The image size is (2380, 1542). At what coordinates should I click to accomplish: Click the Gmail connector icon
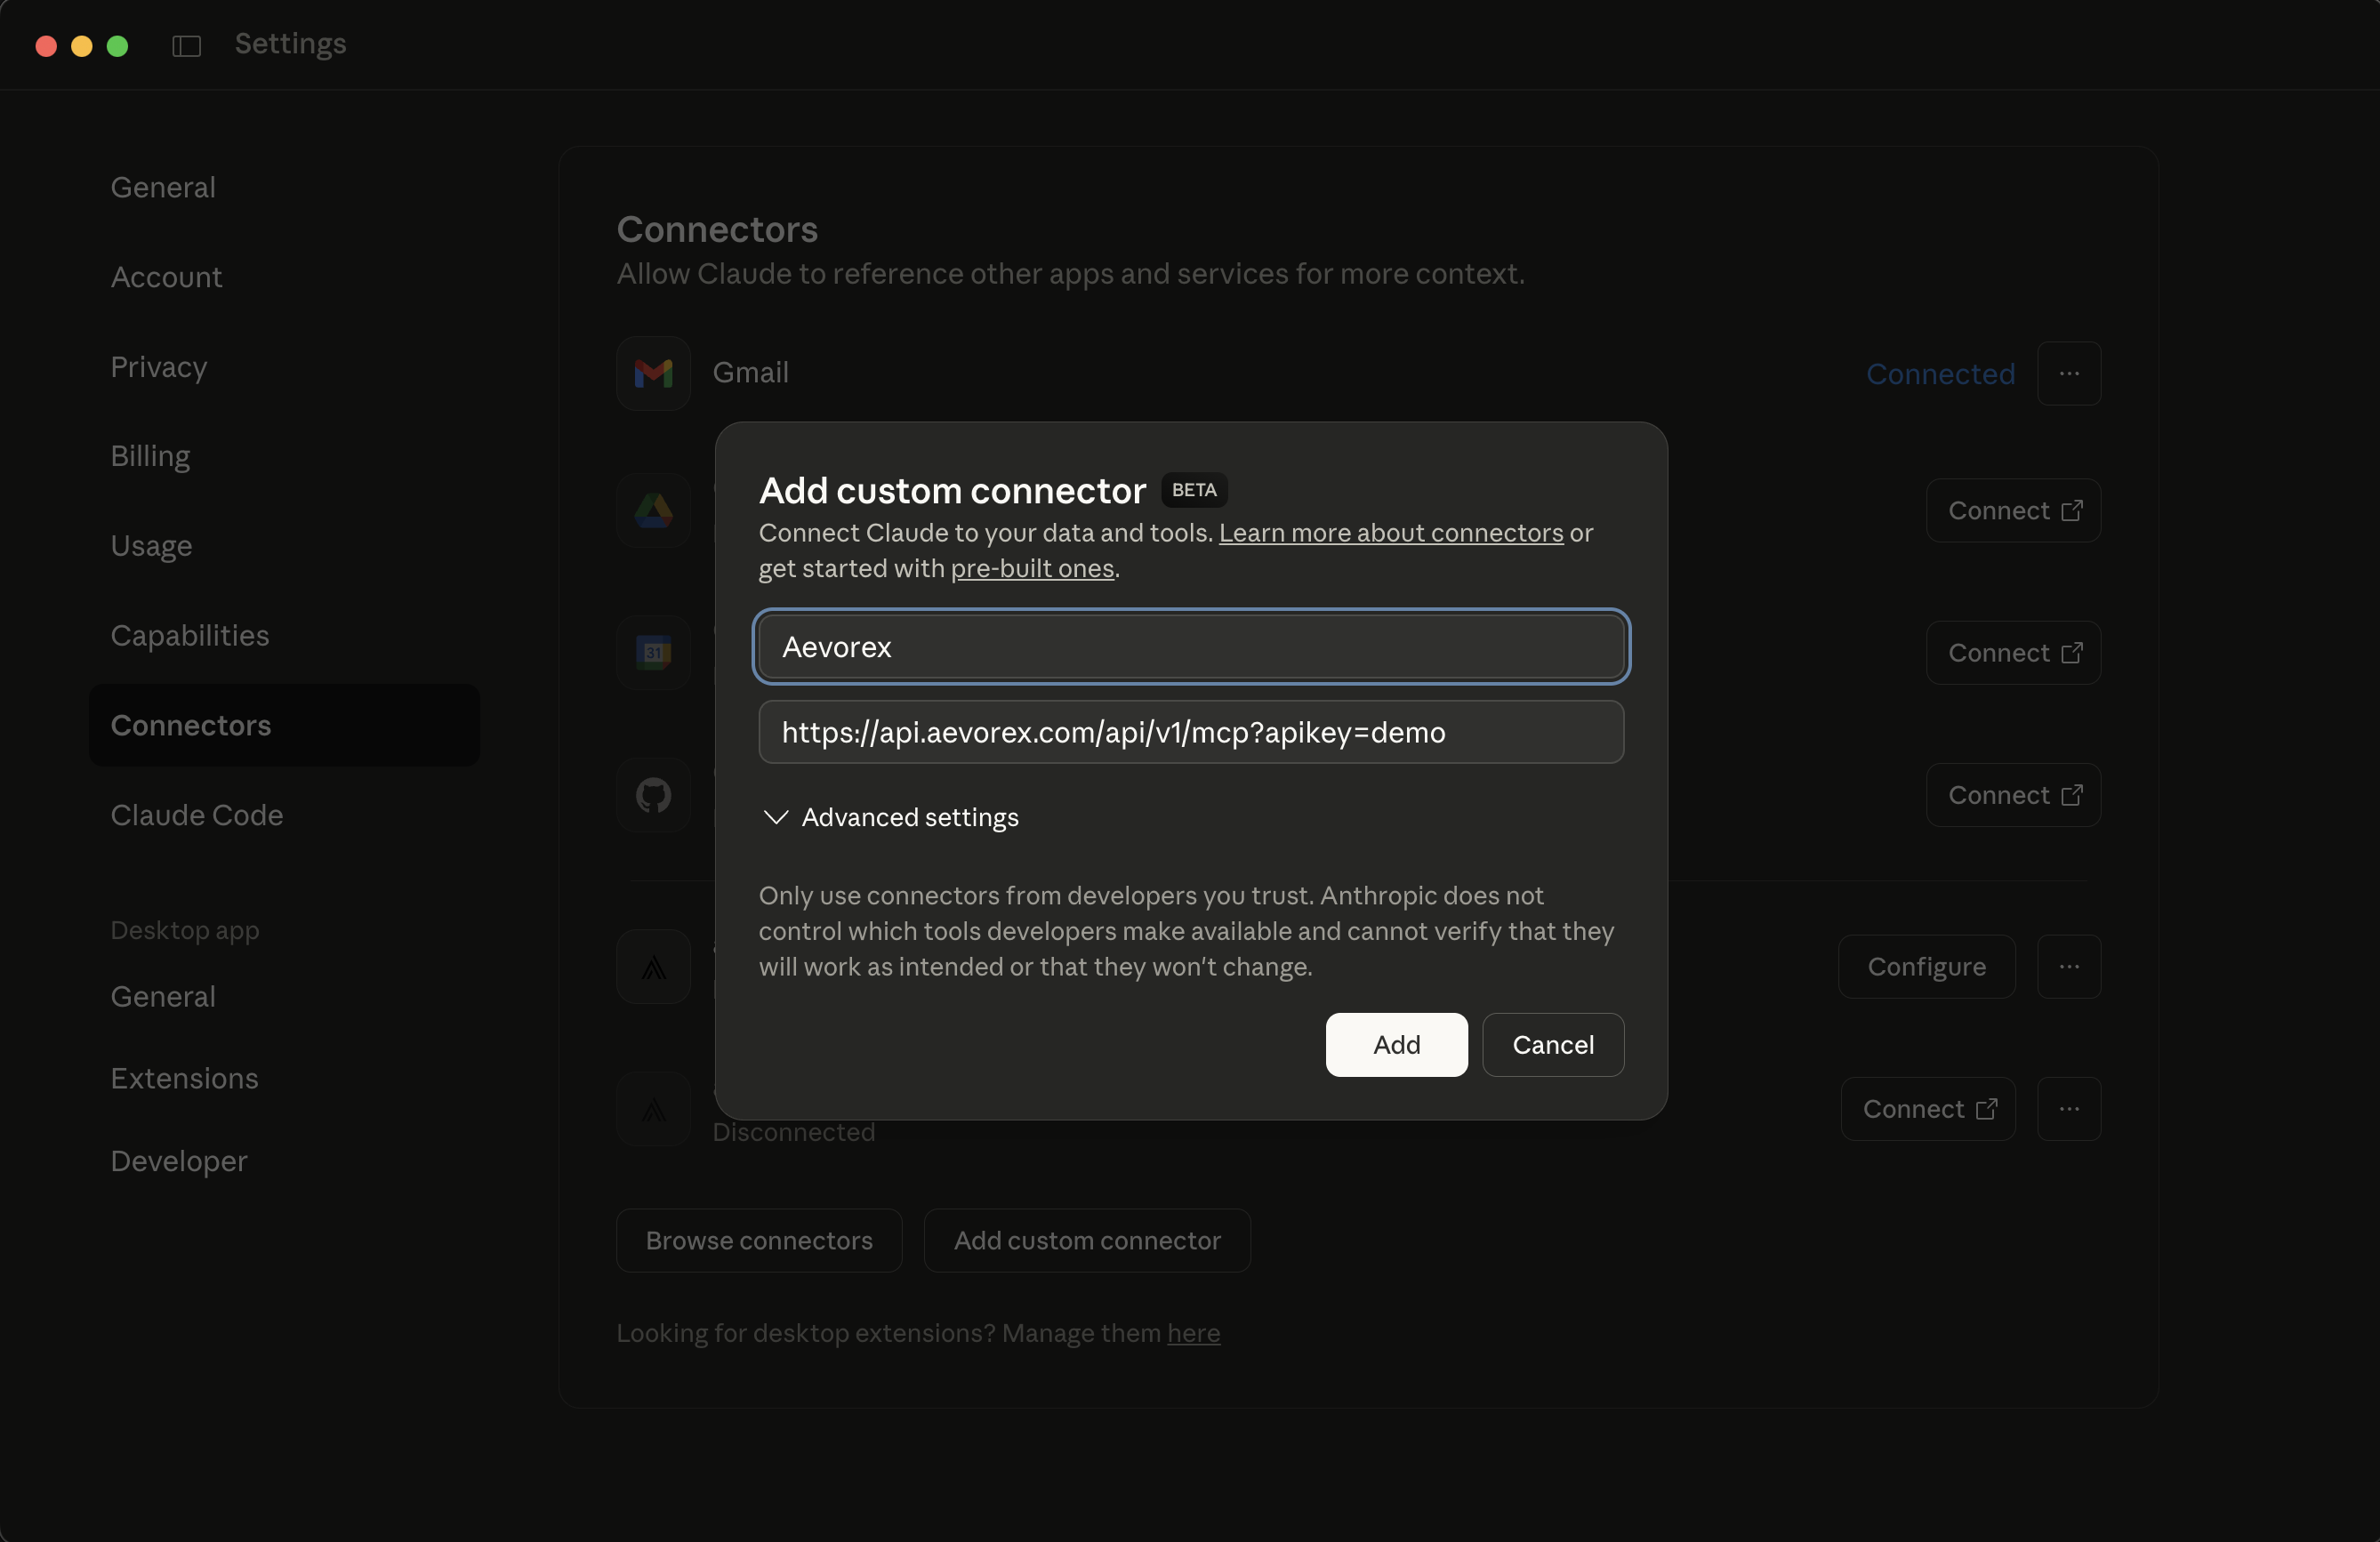click(652, 373)
